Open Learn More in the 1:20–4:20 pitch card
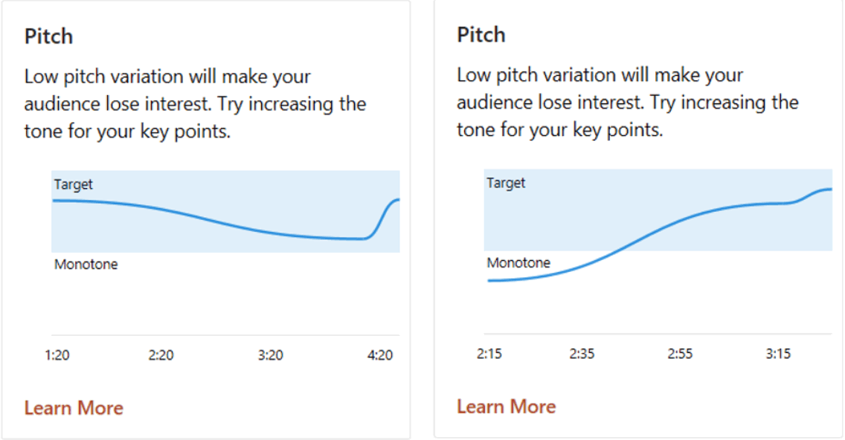Image resolution: width=845 pixels, height=440 pixels. pos(74,408)
